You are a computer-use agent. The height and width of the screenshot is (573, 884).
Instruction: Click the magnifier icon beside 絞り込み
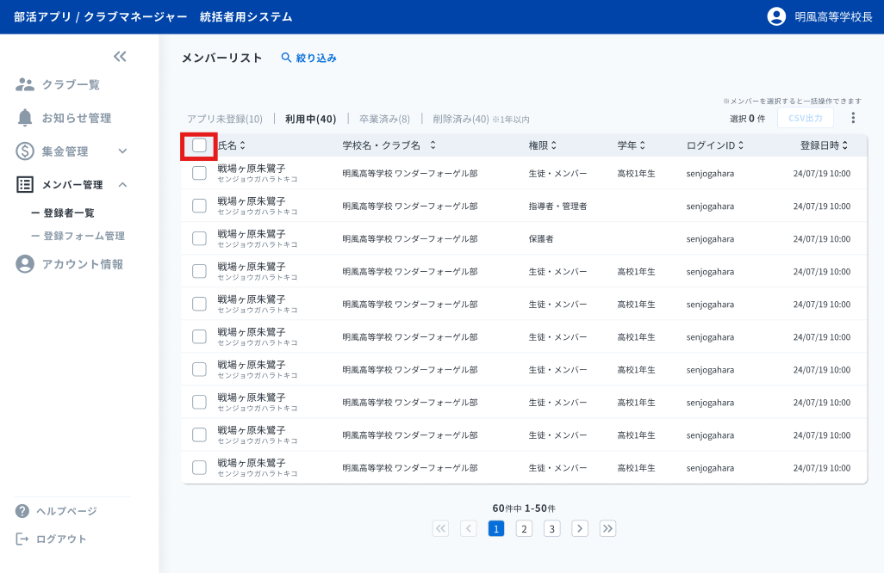pyautogui.click(x=286, y=58)
